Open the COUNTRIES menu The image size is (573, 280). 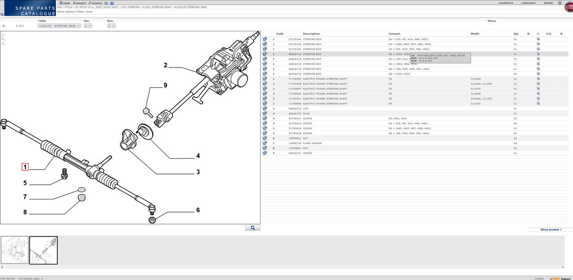coord(505,3)
